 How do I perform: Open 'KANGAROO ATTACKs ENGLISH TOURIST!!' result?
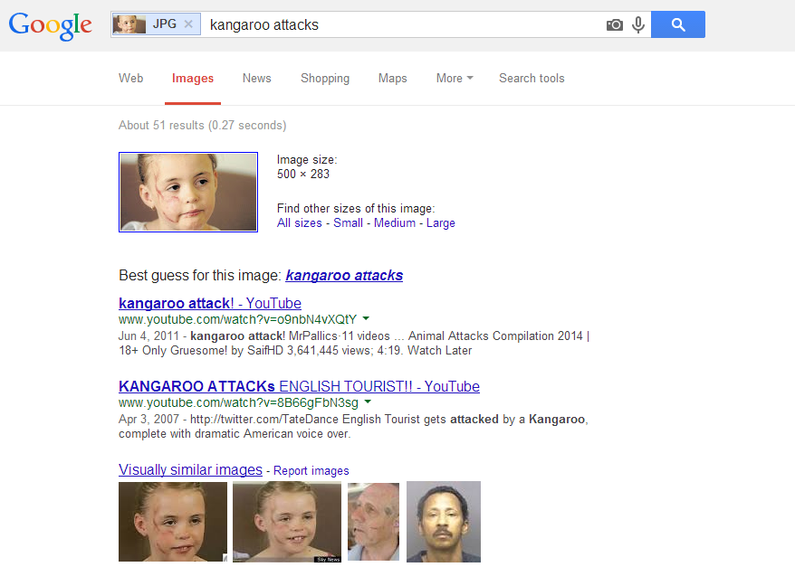click(299, 386)
